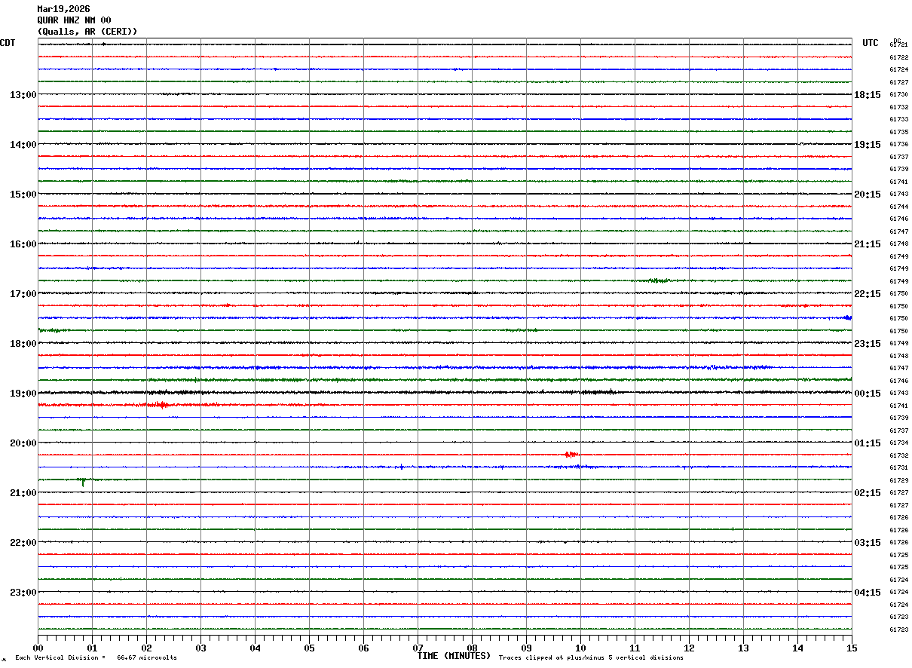Click minute tick label "12" on x-axis
This screenshot has height=668, width=912.
tap(689, 648)
